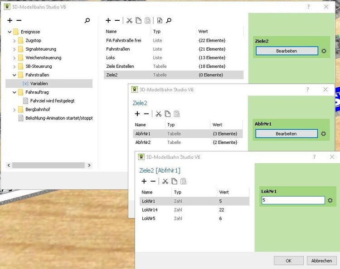Expand the Bergbahnhof folder
Image resolution: width=340 pixels, height=269 pixels.
(15, 109)
